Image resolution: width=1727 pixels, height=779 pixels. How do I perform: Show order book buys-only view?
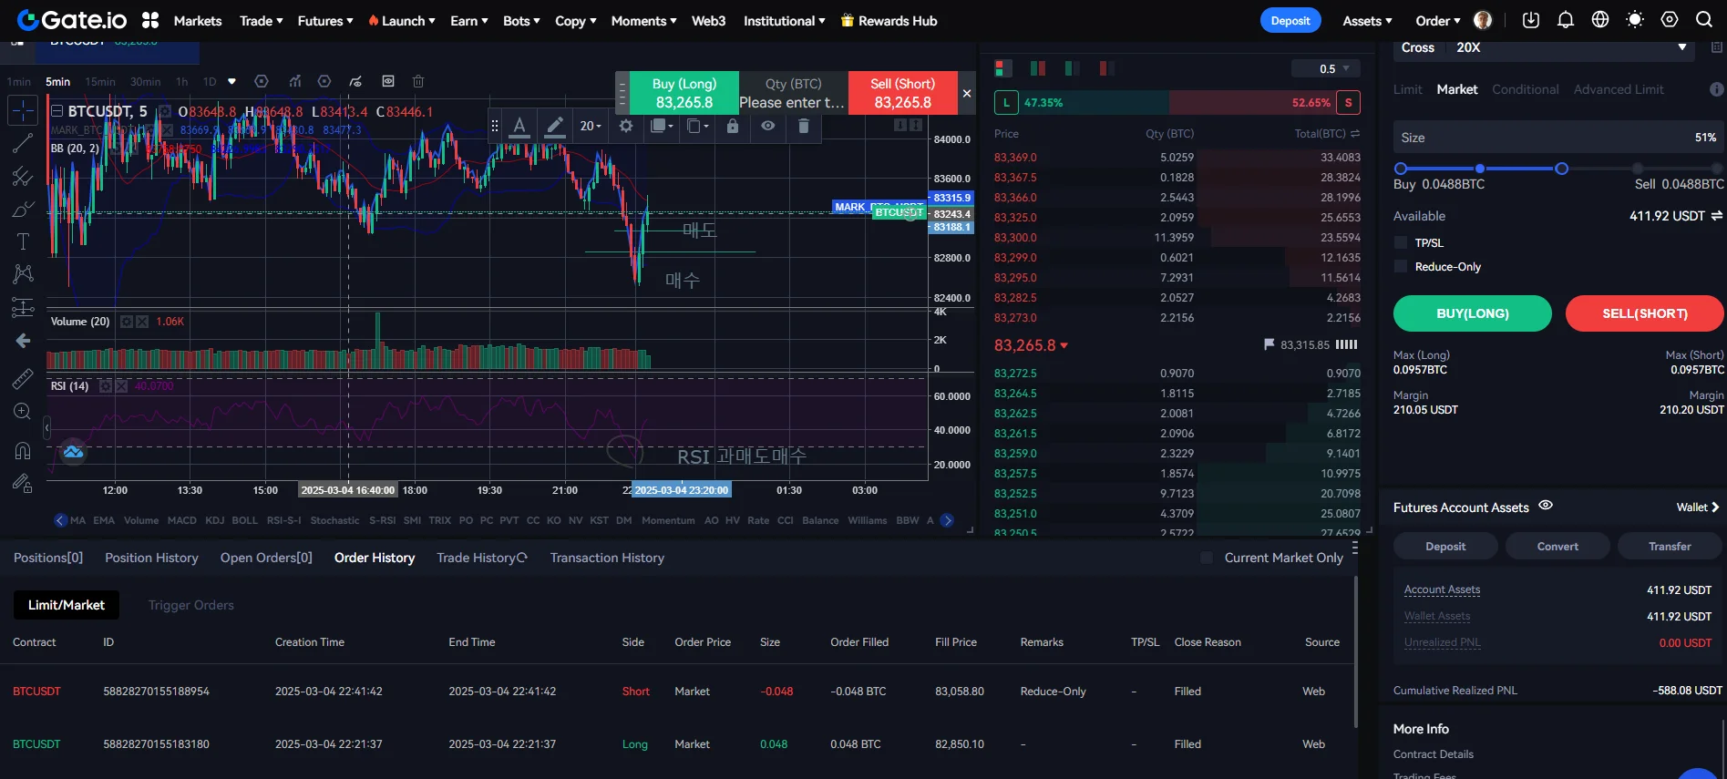[x=1072, y=68]
